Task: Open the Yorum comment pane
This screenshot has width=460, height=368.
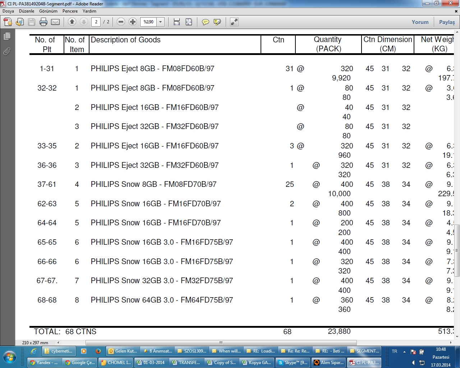Action: (420, 22)
